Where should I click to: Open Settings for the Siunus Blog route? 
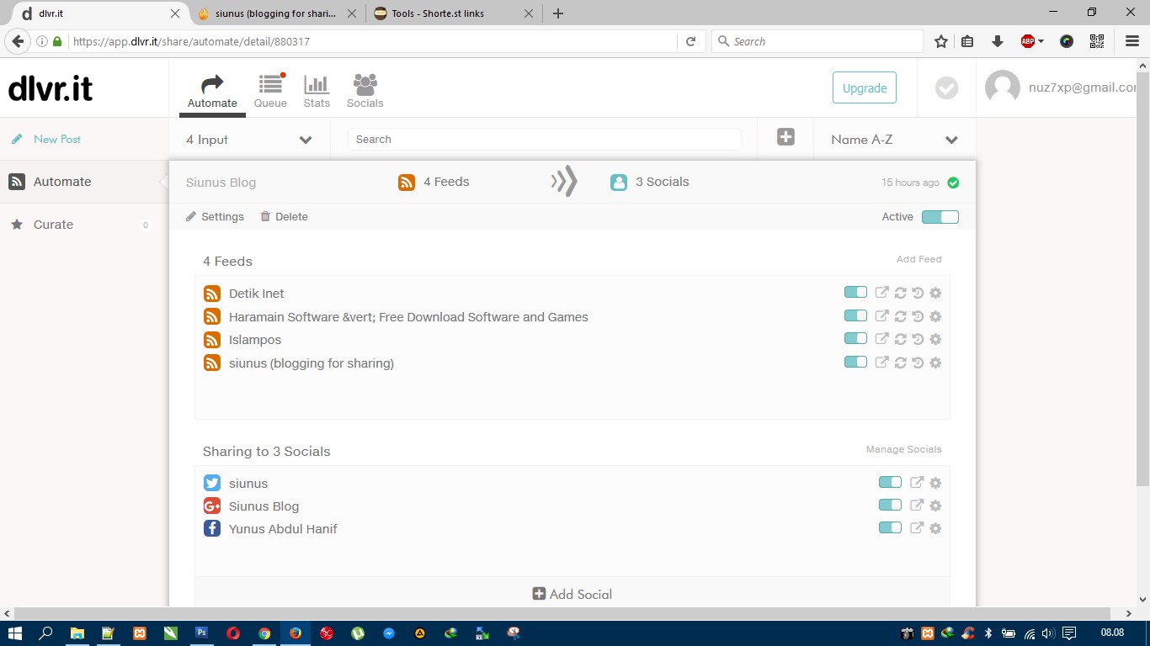tap(216, 216)
